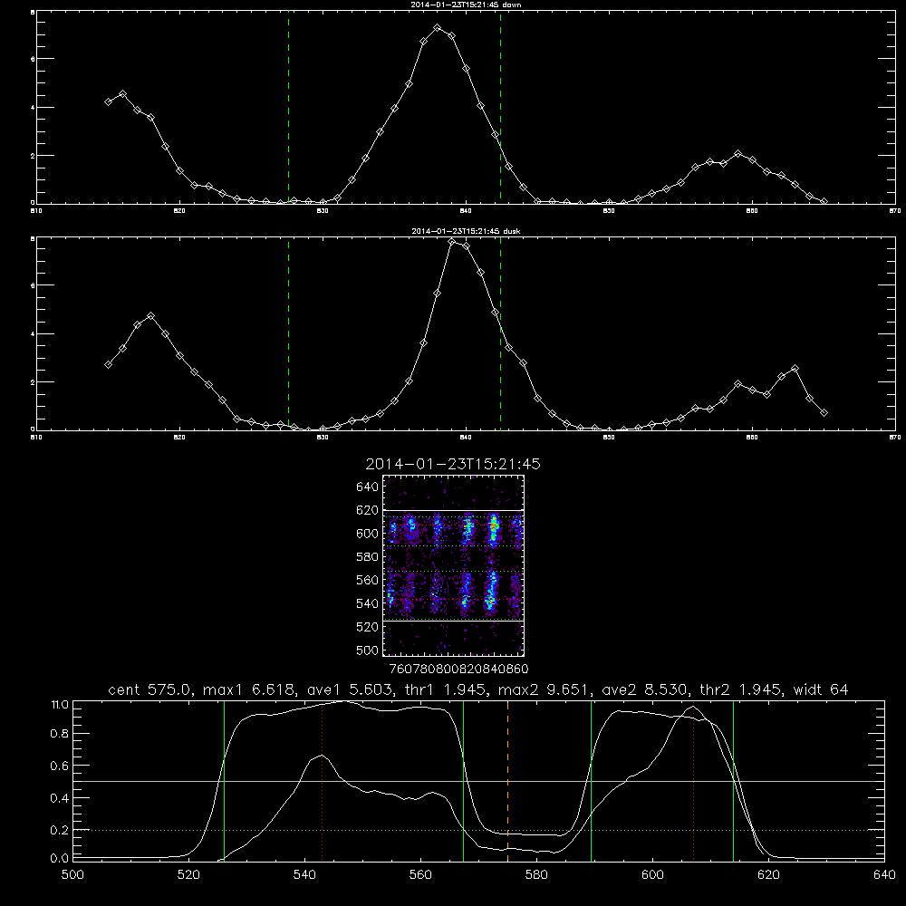Click the green vertical line near 526 in bottom plot
906x906 pixels.
(224, 780)
